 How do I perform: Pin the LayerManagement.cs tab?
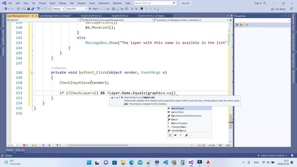click(32, 16)
